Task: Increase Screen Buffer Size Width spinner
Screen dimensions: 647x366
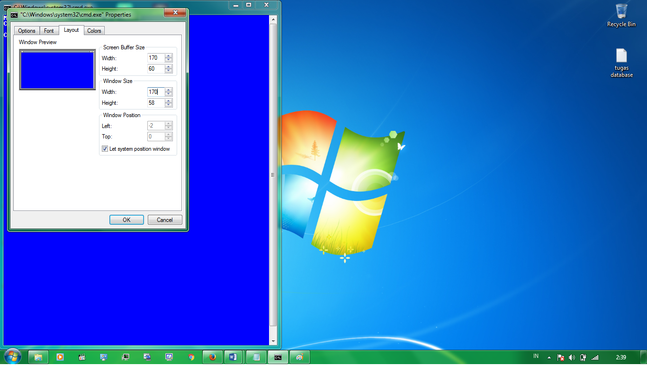Action: tap(169, 56)
